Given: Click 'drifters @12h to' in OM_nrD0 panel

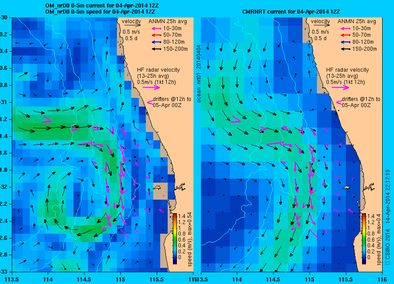Looking at the screenshot, I should (x=172, y=99).
